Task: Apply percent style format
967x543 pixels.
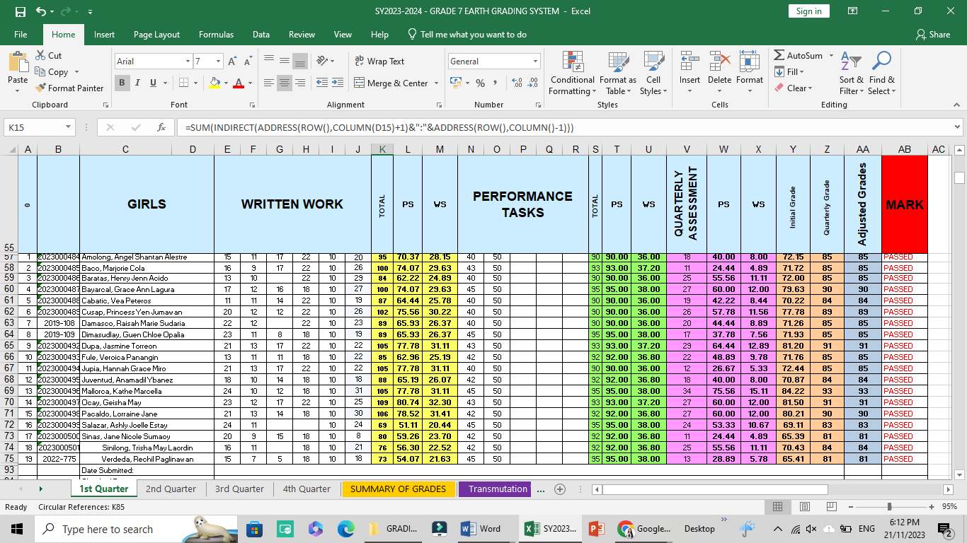Action: coord(480,83)
